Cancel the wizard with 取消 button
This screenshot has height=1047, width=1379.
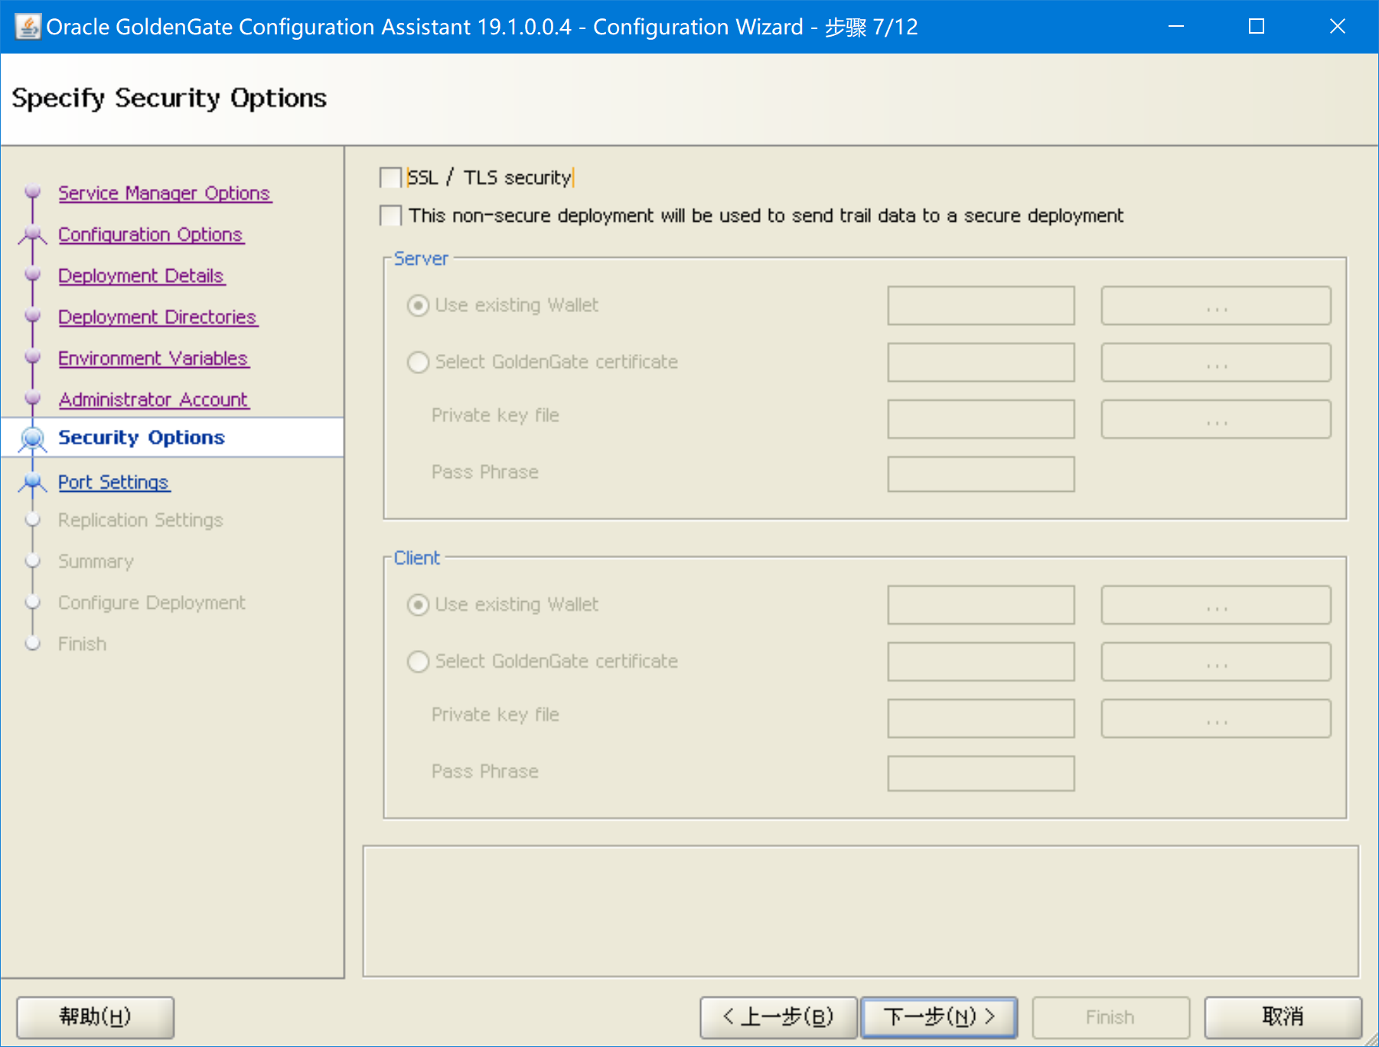pos(1283,1017)
